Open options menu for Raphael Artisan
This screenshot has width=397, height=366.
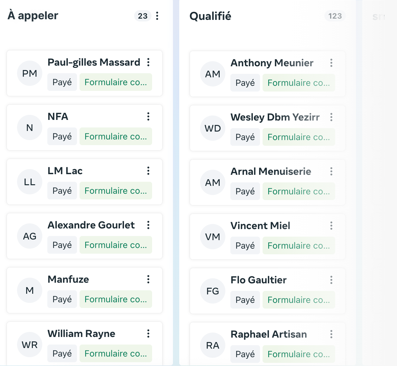331,334
